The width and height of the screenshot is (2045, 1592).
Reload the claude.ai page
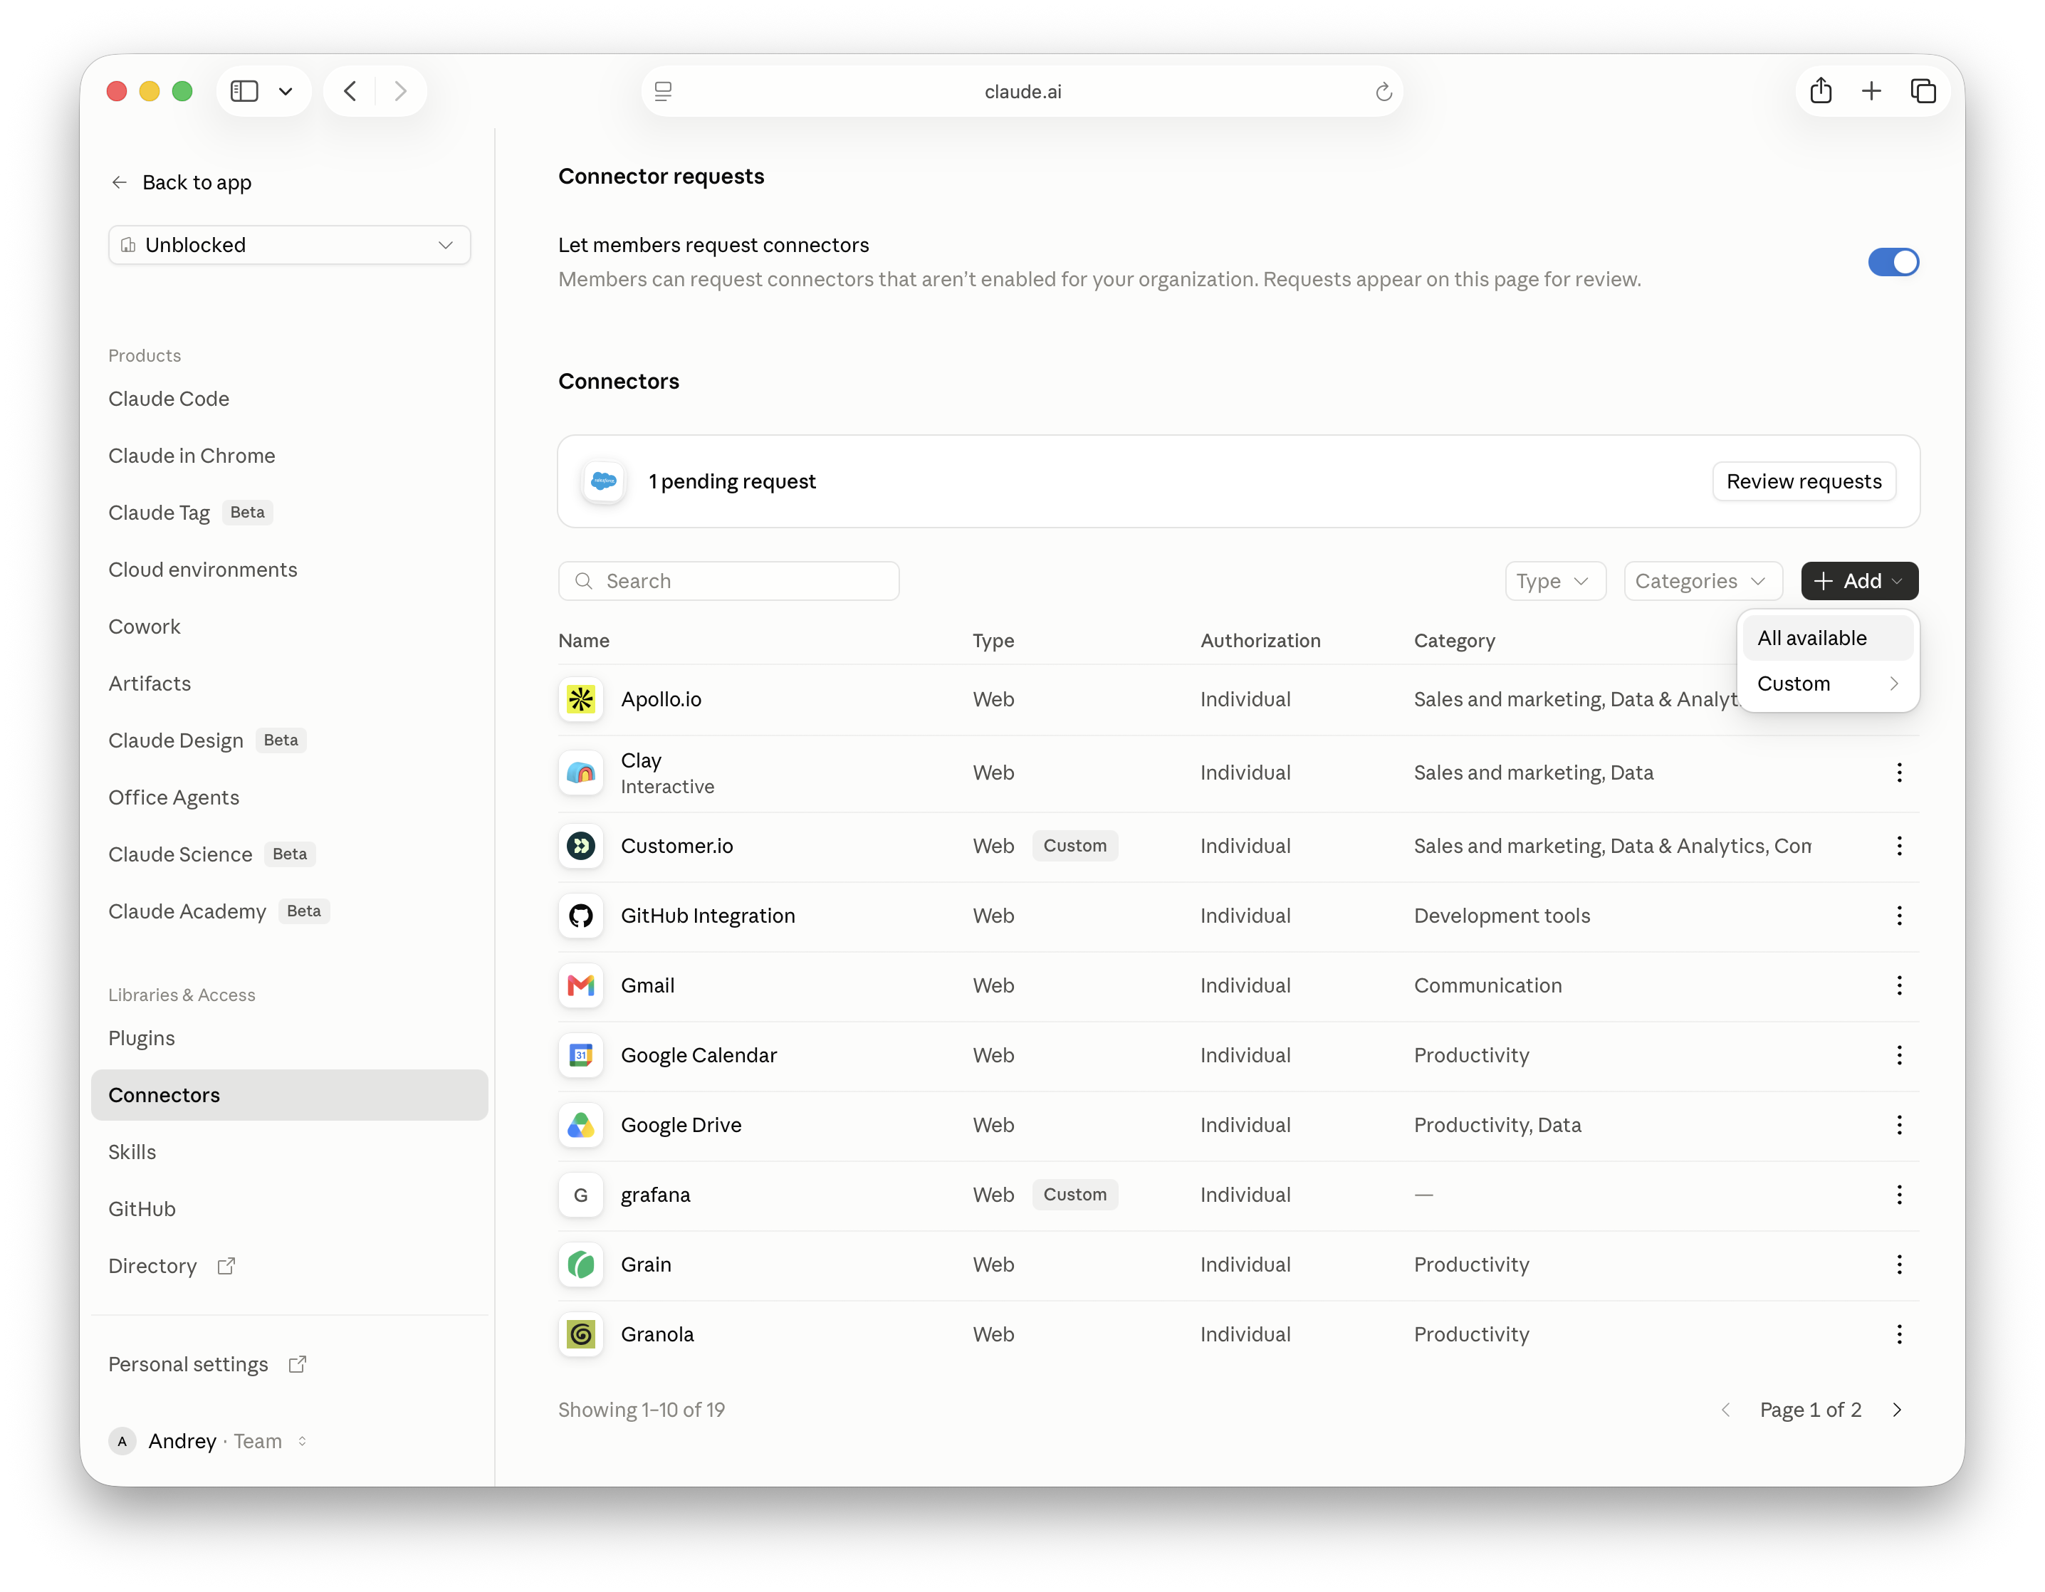pyautogui.click(x=1383, y=92)
